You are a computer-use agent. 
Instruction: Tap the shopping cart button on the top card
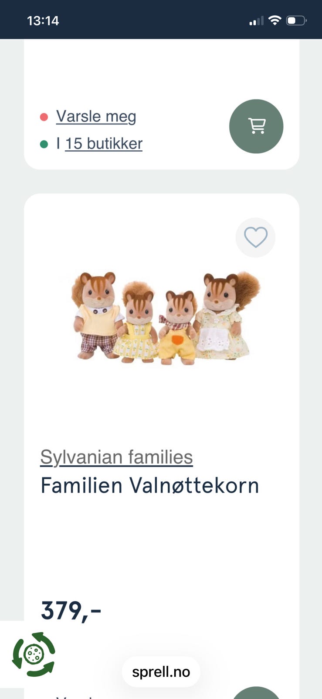tap(256, 126)
